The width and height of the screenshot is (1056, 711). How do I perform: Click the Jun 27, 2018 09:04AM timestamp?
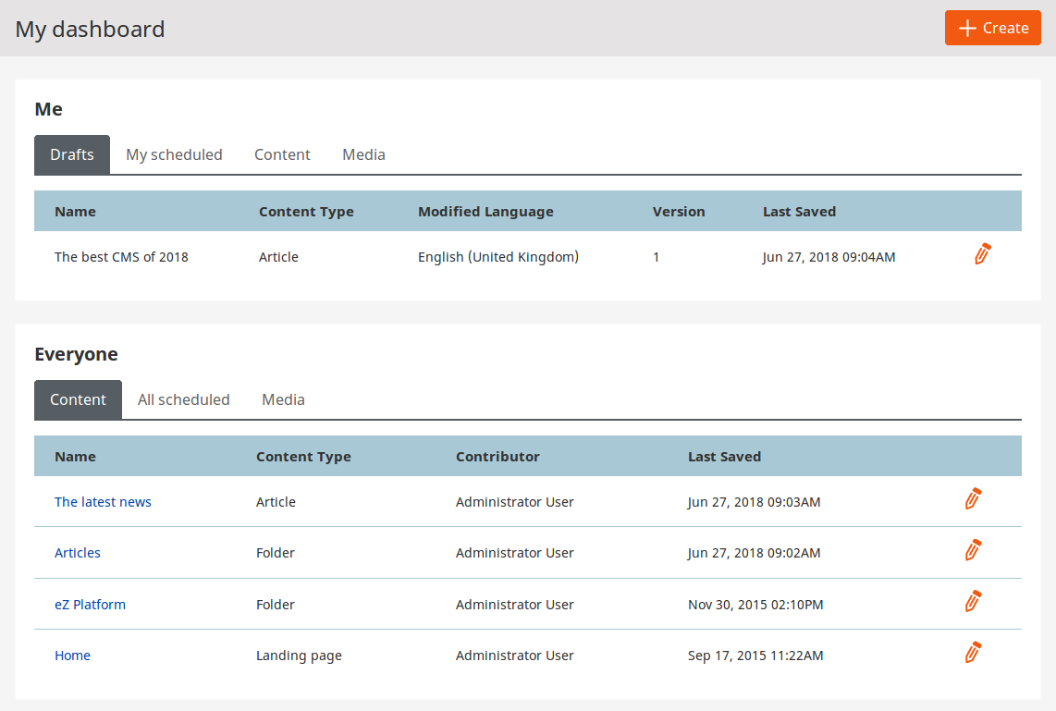(x=829, y=257)
